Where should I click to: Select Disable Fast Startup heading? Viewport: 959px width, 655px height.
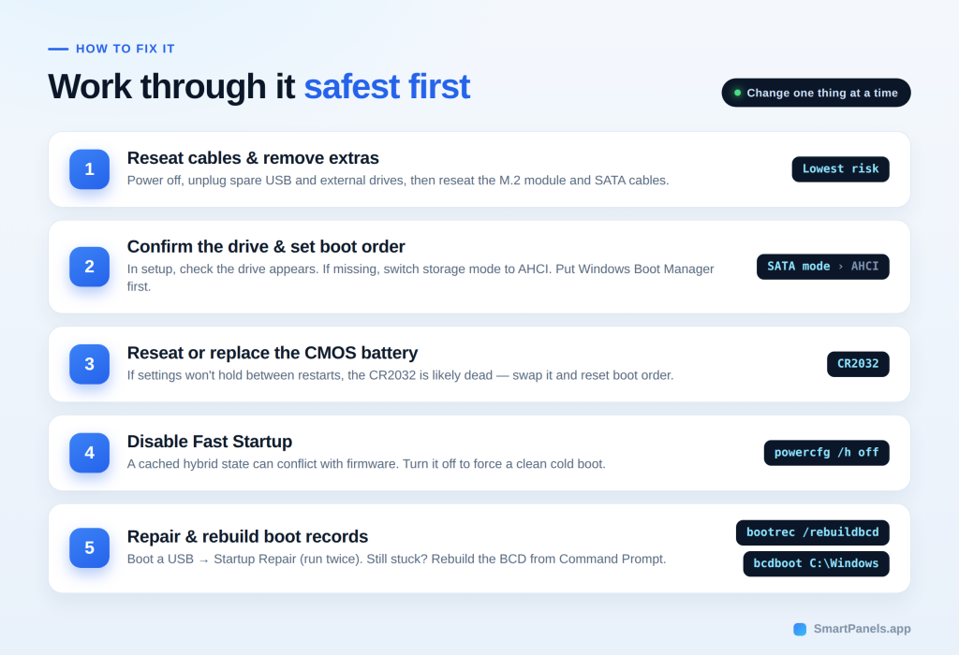click(x=210, y=442)
